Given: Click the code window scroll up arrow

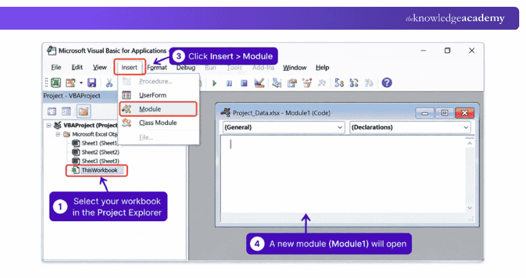Looking at the screenshot, I should click(x=470, y=143).
